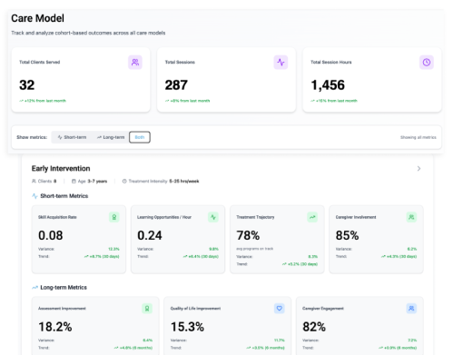Click the trend icon beside Long-term Metrics heading
Image resolution: width=454 pixels, height=355 pixels.
[x=35, y=288]
